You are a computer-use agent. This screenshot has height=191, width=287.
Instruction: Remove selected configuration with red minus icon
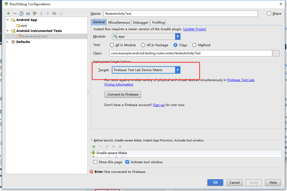[15, 13]
